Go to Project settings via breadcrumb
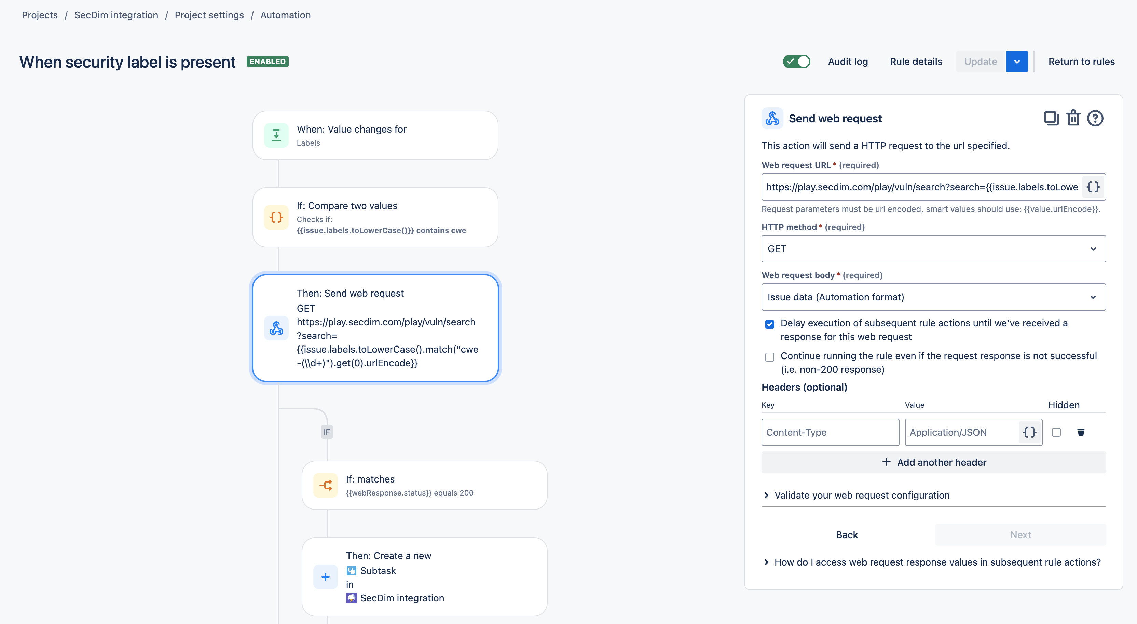The height and width of the screenshot is (624, 1137). tap(209, 15)
